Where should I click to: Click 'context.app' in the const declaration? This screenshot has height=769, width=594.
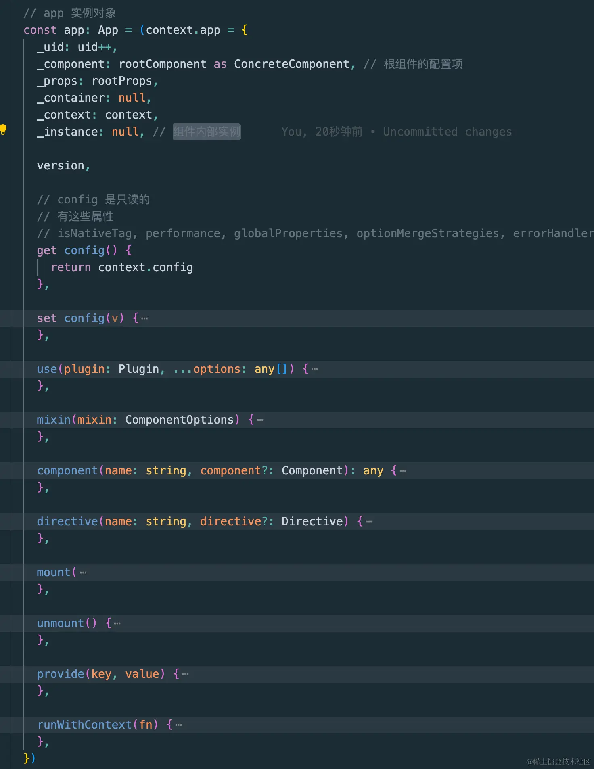coord(183,30)
